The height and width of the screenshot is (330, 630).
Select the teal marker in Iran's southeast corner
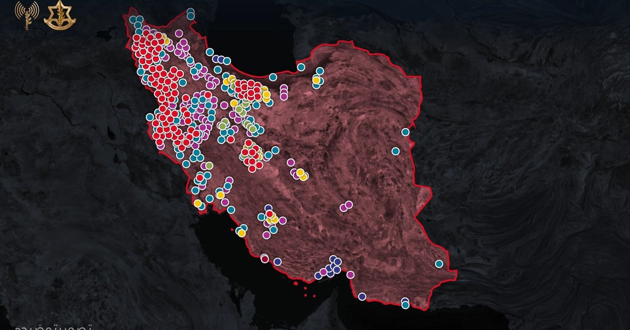click(x=439, y=264)
